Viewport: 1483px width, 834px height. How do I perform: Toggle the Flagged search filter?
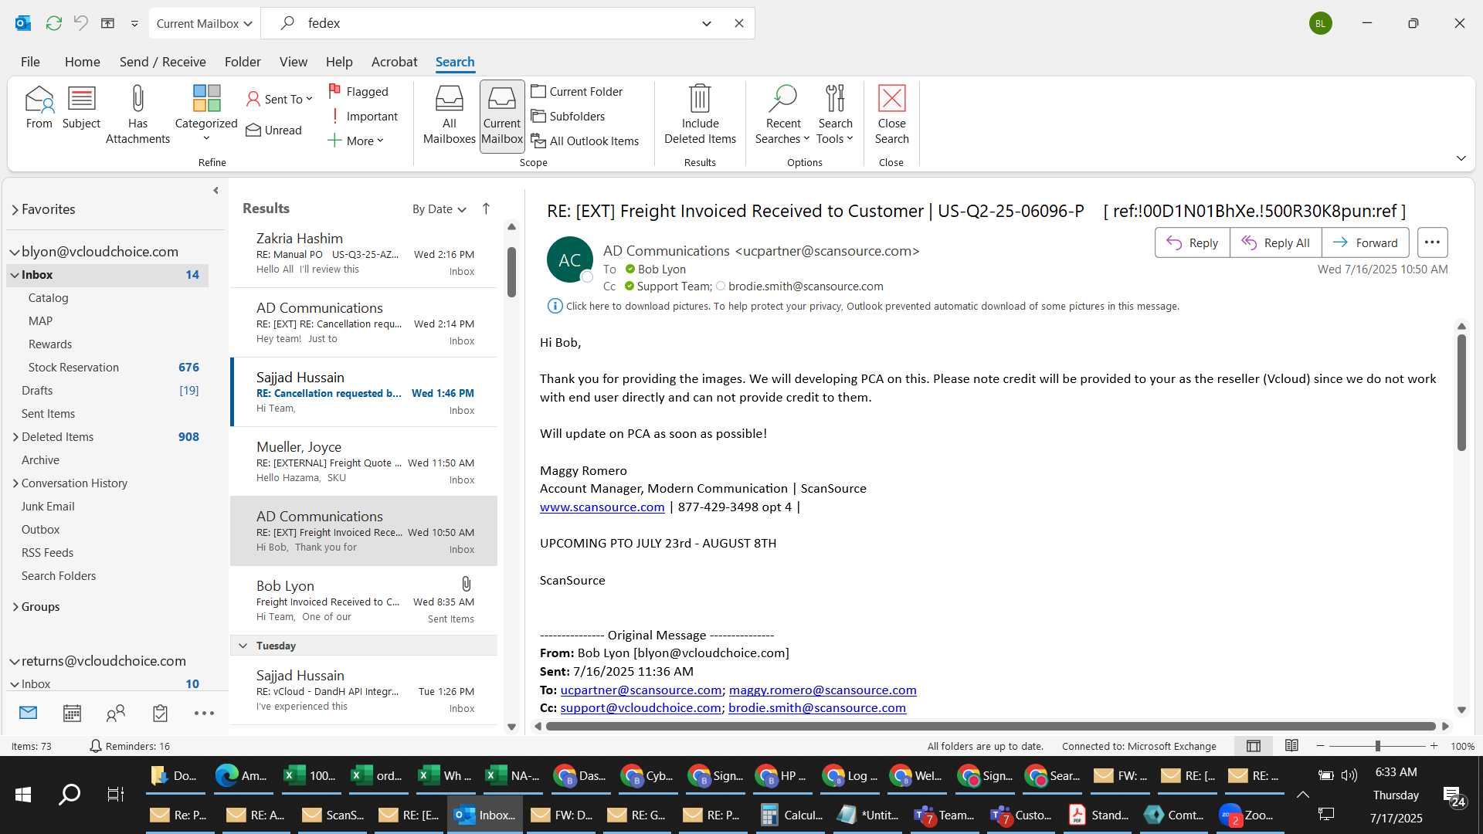[x=359, y=91]
